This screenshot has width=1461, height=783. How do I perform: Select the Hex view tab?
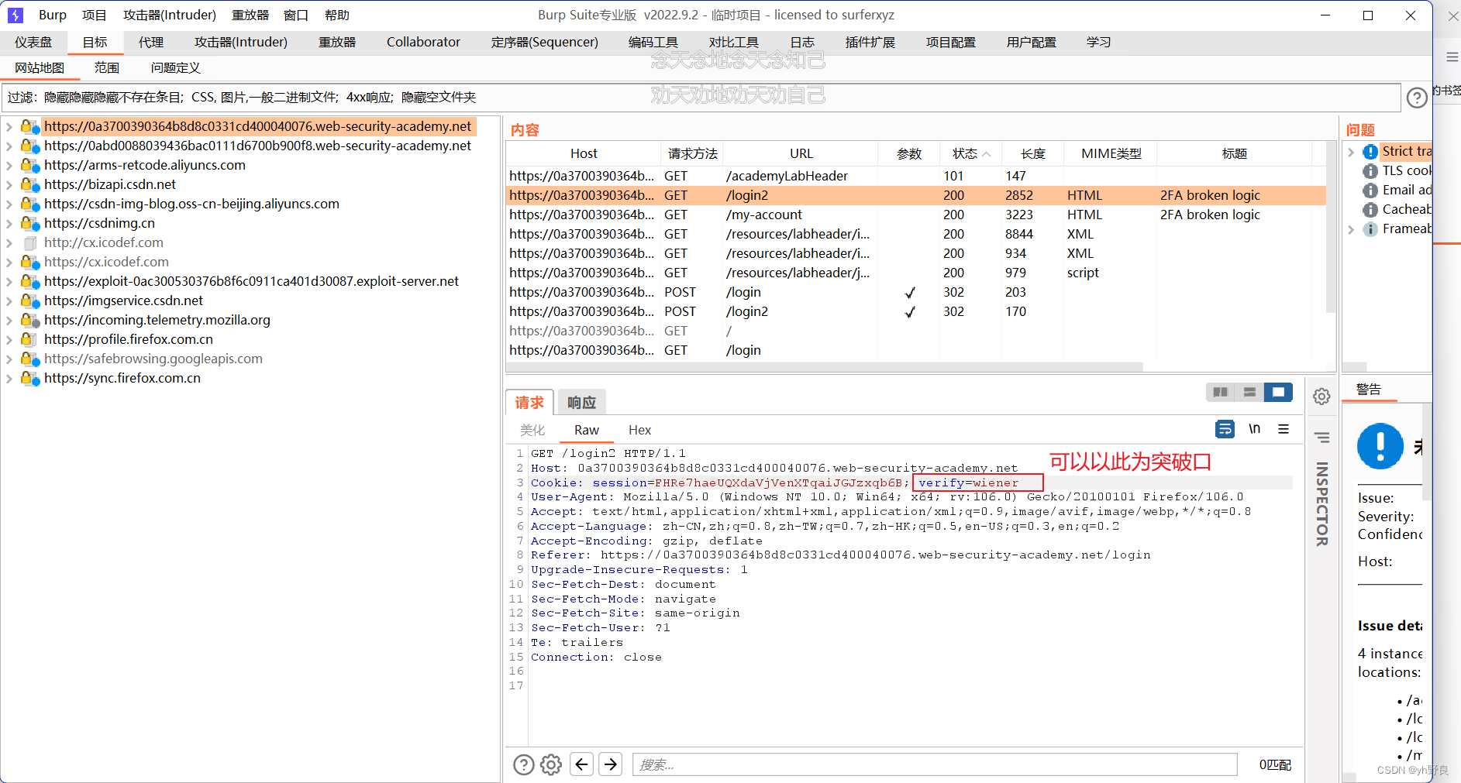tap(639, 430)
